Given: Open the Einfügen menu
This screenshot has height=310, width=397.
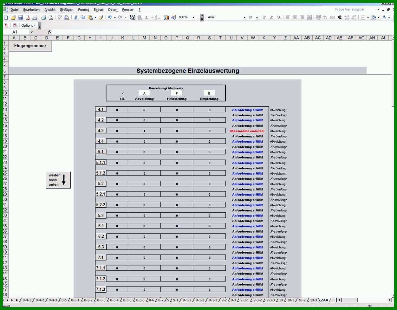Looking at the screenshot, I should coord(67,10).
